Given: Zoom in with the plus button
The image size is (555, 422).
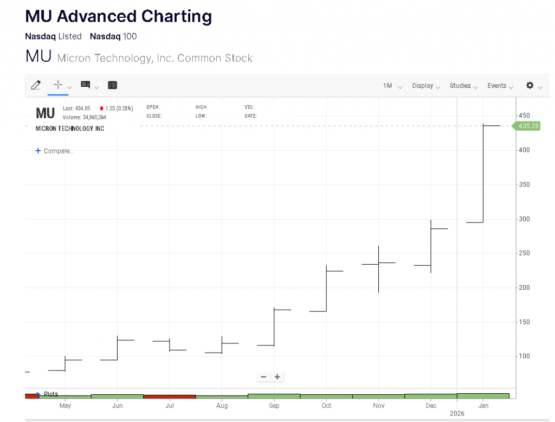Looking at the screenshot, I should [277, 377].
